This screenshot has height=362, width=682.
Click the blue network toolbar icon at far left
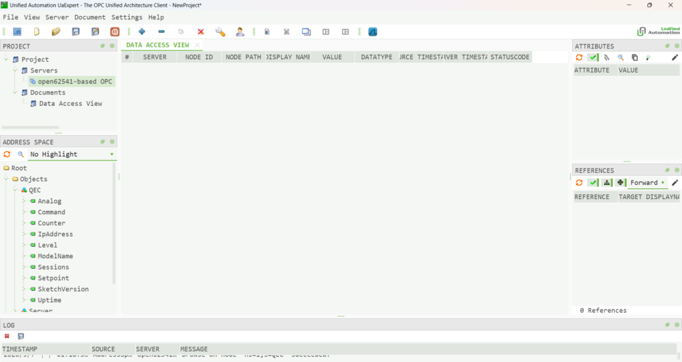point(17,32)
